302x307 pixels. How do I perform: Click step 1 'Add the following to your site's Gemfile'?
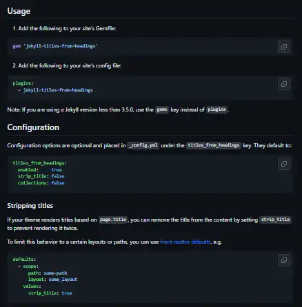click(64, 28)
